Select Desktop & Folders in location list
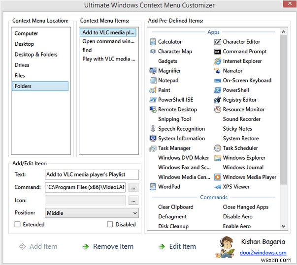Screen dimensions: 297x265 click(x=36, y=55)
